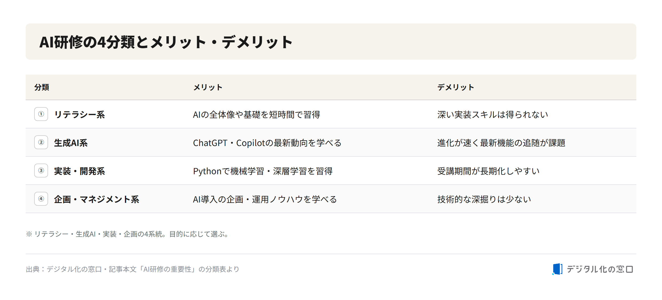Click the 技術的な深掘りは少ない demerit cell
Viewport: 662px width, 300px height.
point(484,199)
